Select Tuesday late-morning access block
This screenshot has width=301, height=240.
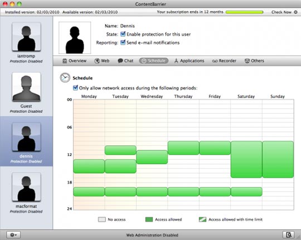tap(120, 150)
